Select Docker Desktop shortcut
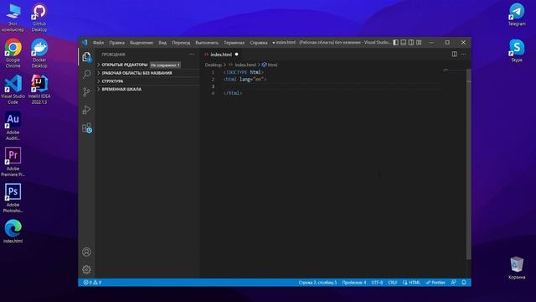 pyautogui.click(x=39, y=54)
